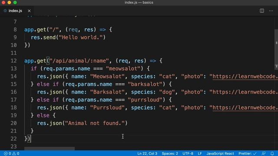Viewport: 278px width, 156px height.
Task: Open Go to Line via Ln 22, Col 3
Action: tap(147, 153)
